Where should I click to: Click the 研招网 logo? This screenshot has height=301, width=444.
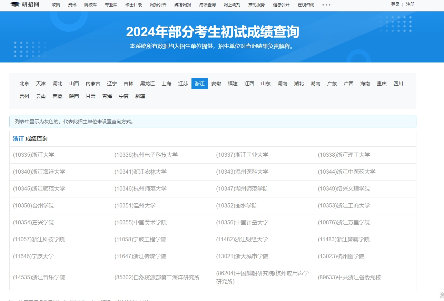pyautogui.click(x=24, y=4)
